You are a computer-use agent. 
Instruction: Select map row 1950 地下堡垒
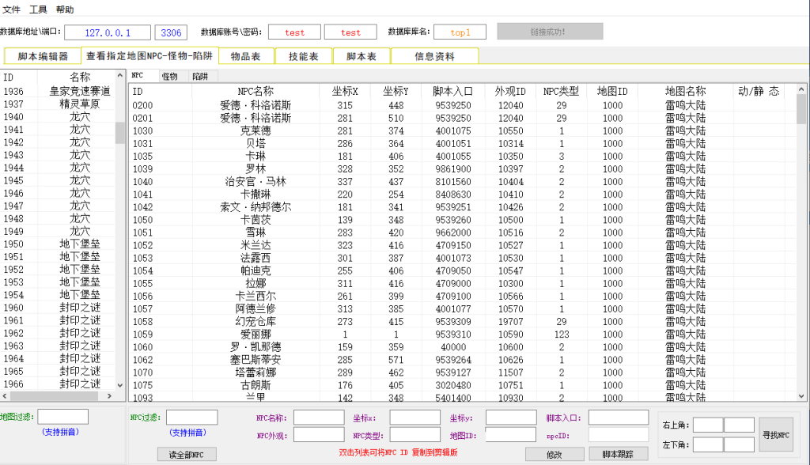[x=58, y=244]
